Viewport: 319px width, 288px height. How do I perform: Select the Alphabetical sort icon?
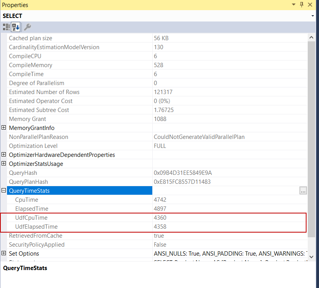pos(16,27)
